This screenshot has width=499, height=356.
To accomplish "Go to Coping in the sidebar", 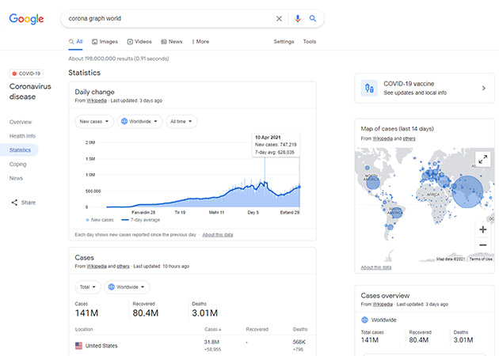I will [x=17, y=165].
